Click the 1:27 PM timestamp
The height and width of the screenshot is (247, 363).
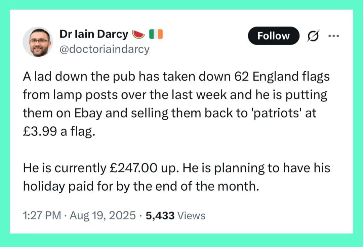pos(42,215)
